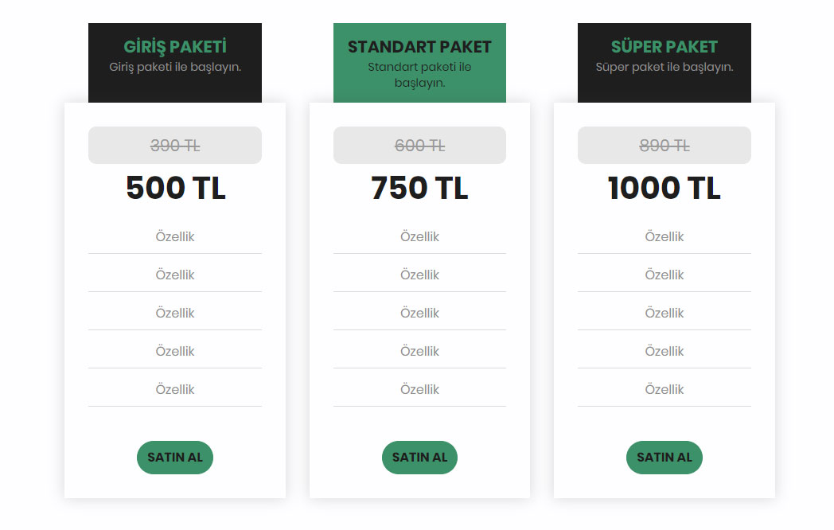Click the strikethrough 800 TL price box
834x530 pixels.
point(664,146)
